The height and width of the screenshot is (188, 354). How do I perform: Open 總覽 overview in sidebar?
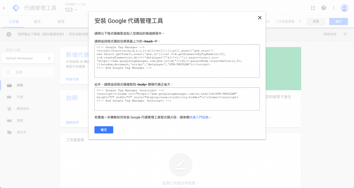(27, 85)
